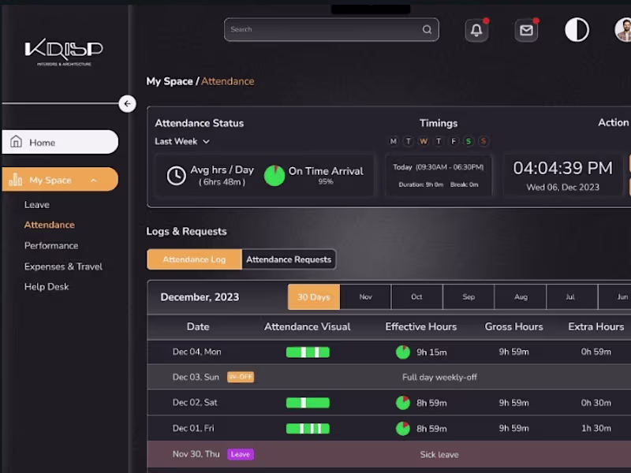Open the mail messages icon

(x=526, y=30)
